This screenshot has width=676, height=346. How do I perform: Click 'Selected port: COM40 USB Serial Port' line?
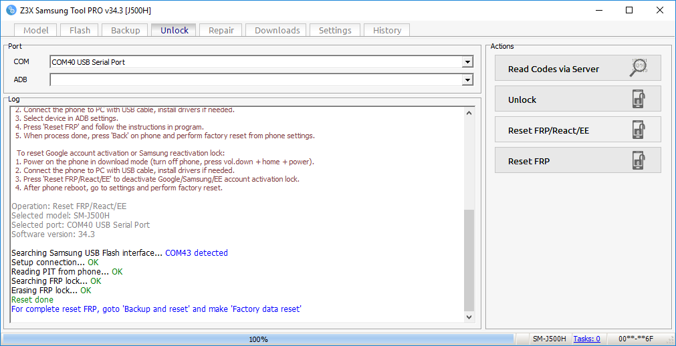(81, 225)
